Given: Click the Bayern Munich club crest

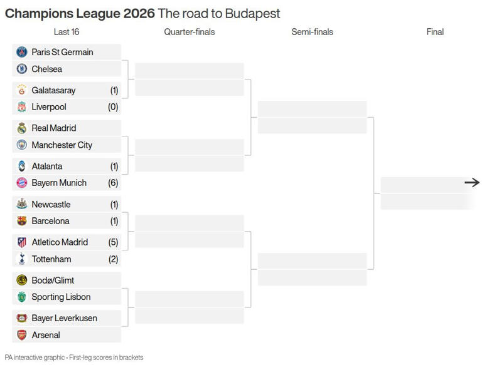Looking at the screenshot, I should click(x=22, y=183).
